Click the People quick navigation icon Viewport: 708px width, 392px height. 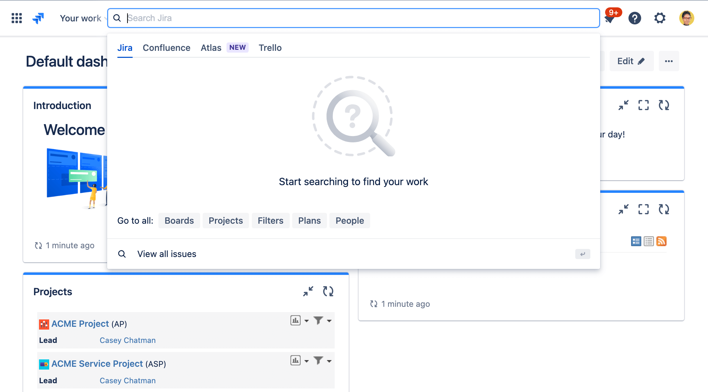(x=350, y=221)
